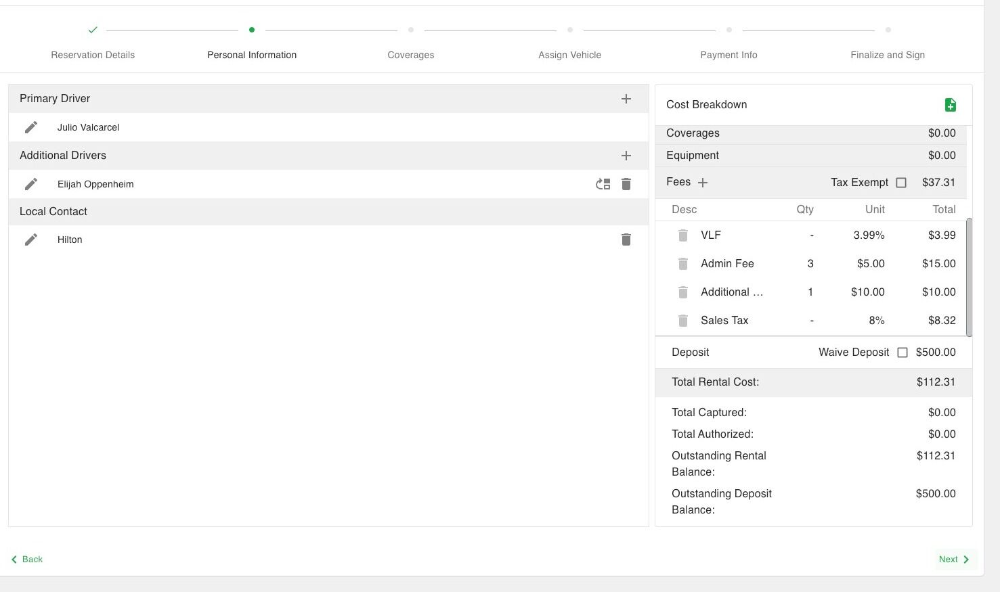Open the add document icon in Cost Breakdown

(x=951, y=105)
